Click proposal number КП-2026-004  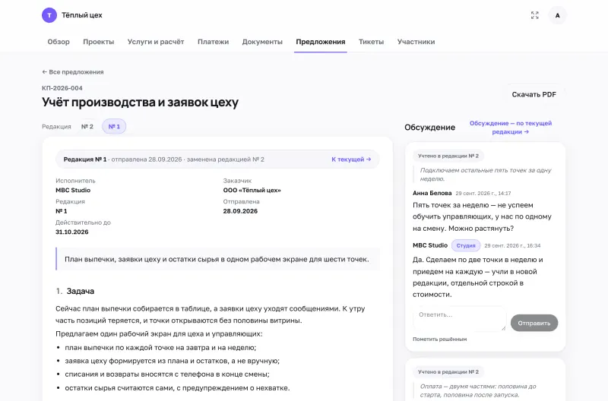(x=62, y=88)
